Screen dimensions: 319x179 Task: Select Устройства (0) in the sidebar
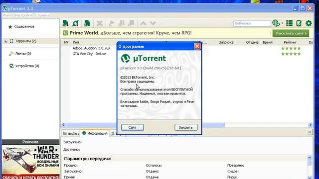(x=27, y=66)
